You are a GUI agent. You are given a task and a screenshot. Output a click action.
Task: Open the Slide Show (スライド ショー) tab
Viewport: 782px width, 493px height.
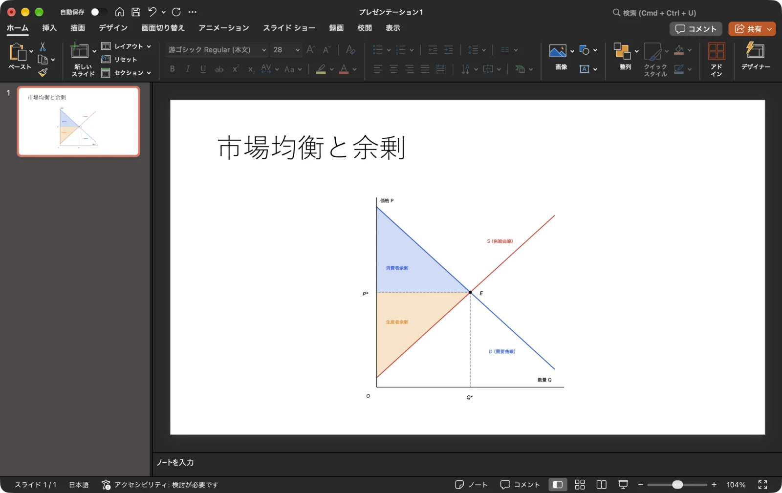[x=289, y=28]
